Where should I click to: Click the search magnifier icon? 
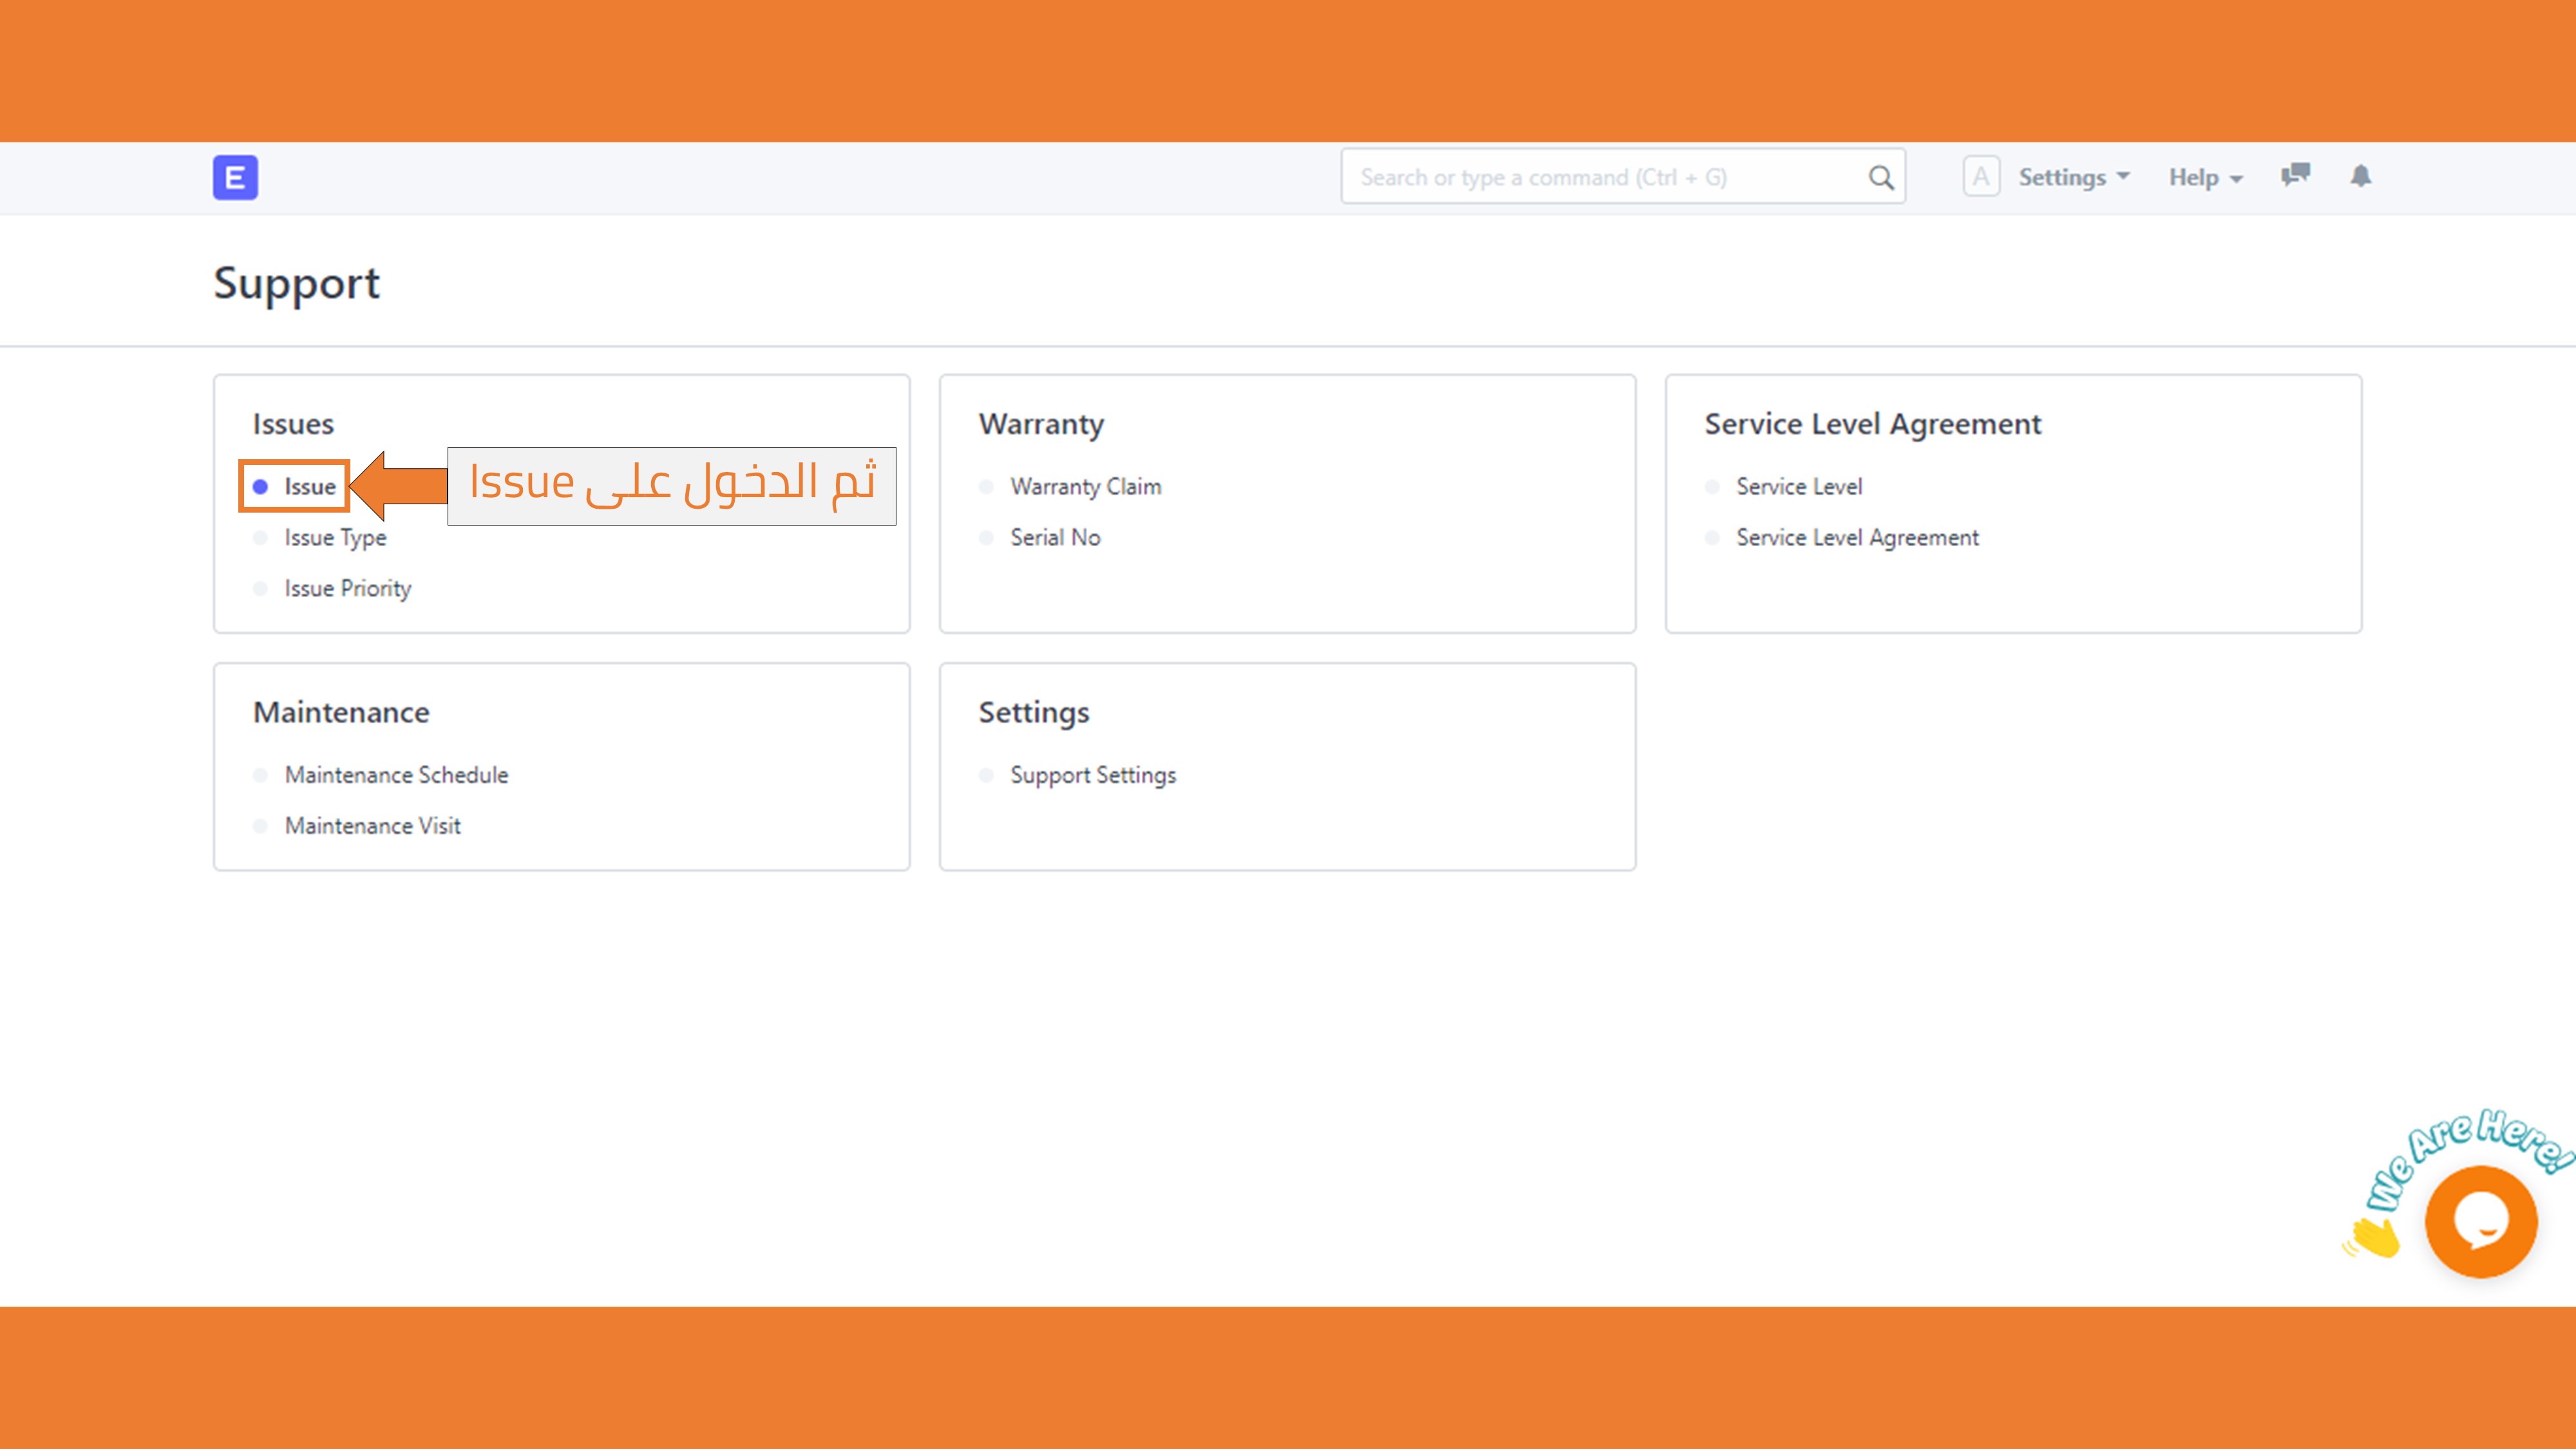pyautogui.click(x=1880, y=177)
